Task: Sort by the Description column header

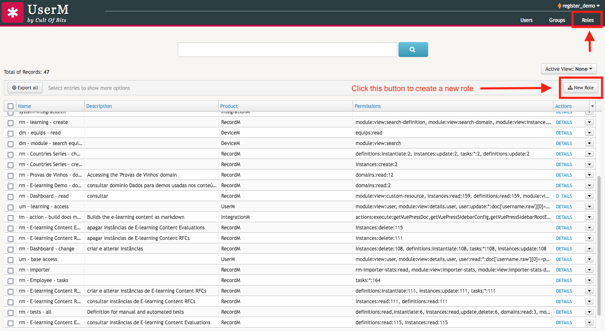Action: click(x=99, y=106)
